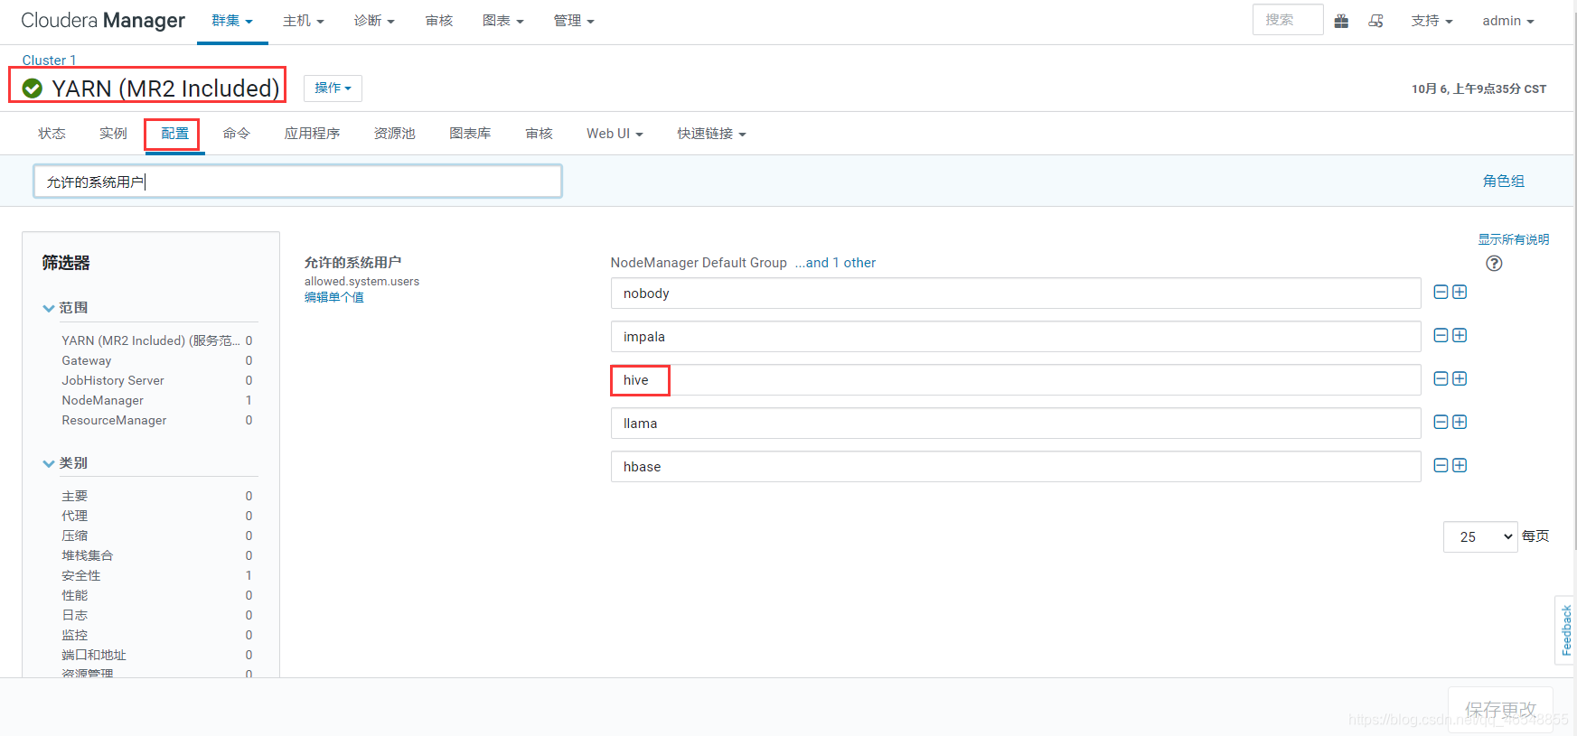The width and height of the screenshot is (1577, 736).
Task: Change the 25 per-page selector
Action: click(x=1480, y=536)
